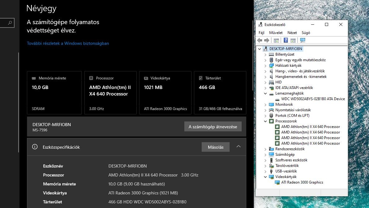Click the Másolás button
369x208 pixels.
coord(216,147)
